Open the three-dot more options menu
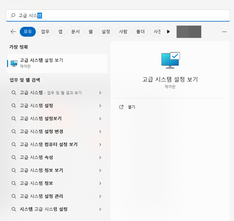Image resolution: width=234 pixels, height=221 pixels. pyautogui.click(x=224, y=32)
